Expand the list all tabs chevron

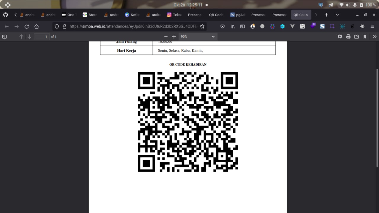click(x=337, y=15)
